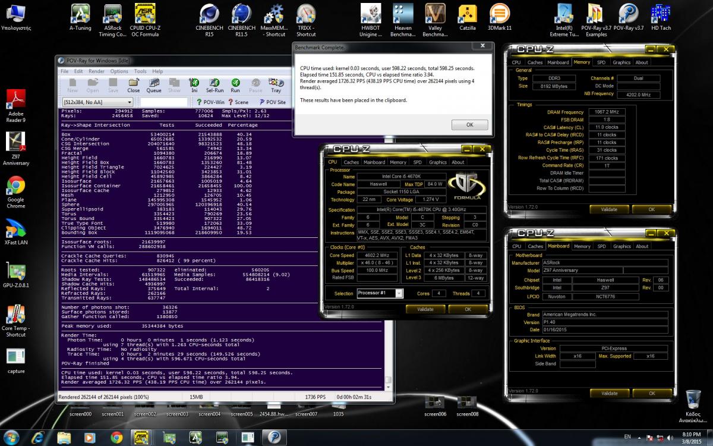
Task: Click the Close file icon in POV-Ray toolbar
Action: pyautogui.click(x=134, y=86)
